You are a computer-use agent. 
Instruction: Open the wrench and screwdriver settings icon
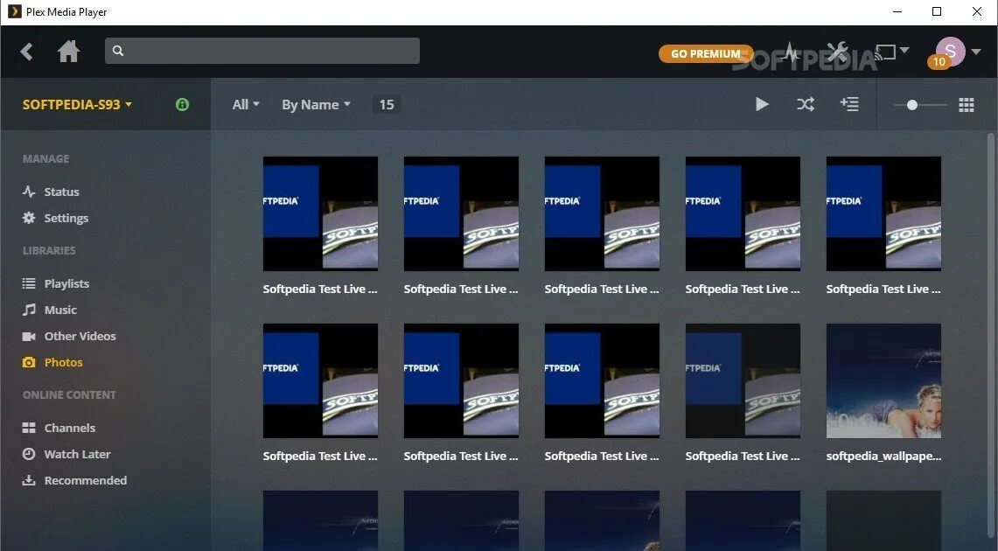click(837, 52)
